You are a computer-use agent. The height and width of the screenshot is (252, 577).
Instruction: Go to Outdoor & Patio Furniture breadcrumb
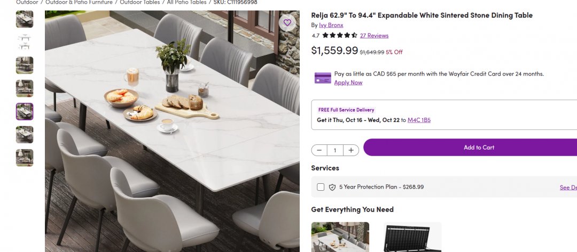point(79,3)
